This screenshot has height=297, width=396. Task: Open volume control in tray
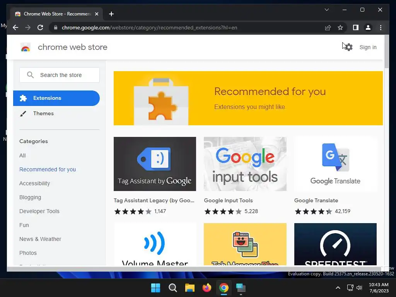point(359,288)
